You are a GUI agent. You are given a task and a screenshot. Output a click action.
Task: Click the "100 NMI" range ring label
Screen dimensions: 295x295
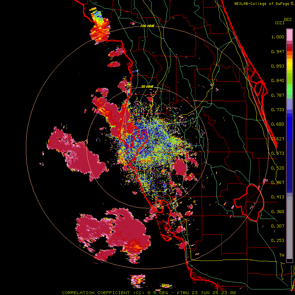(147, 26)
